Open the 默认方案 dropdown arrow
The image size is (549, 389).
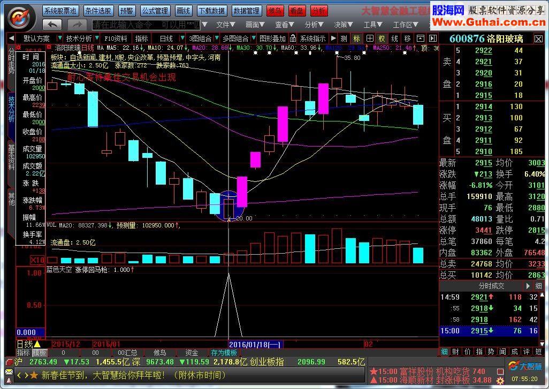(60, 38)
